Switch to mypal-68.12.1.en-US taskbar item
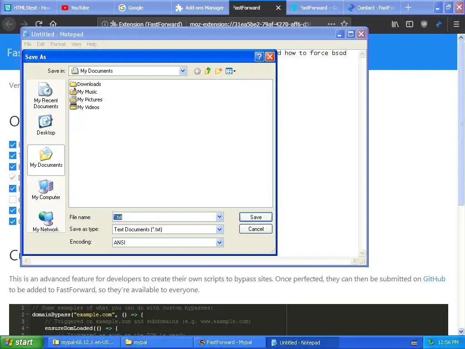The width and height of the screenshot is (465, 349). click(84, 342)
